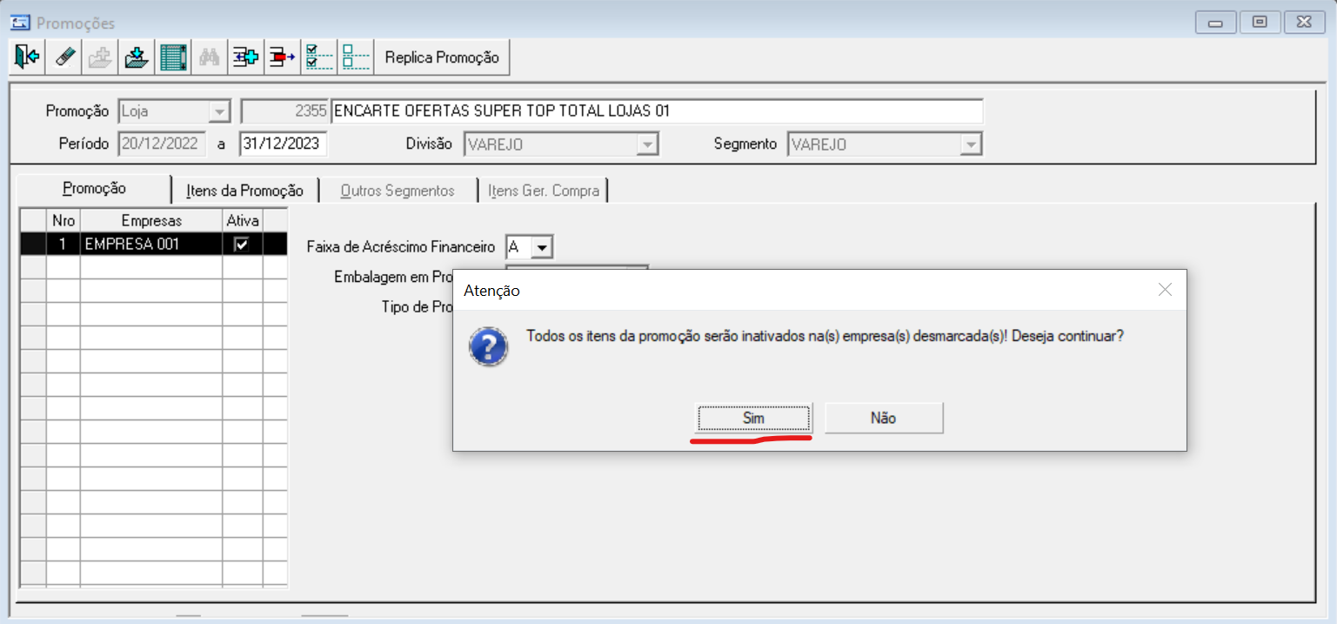Switch to the Promoção tab

click(95, 189)
